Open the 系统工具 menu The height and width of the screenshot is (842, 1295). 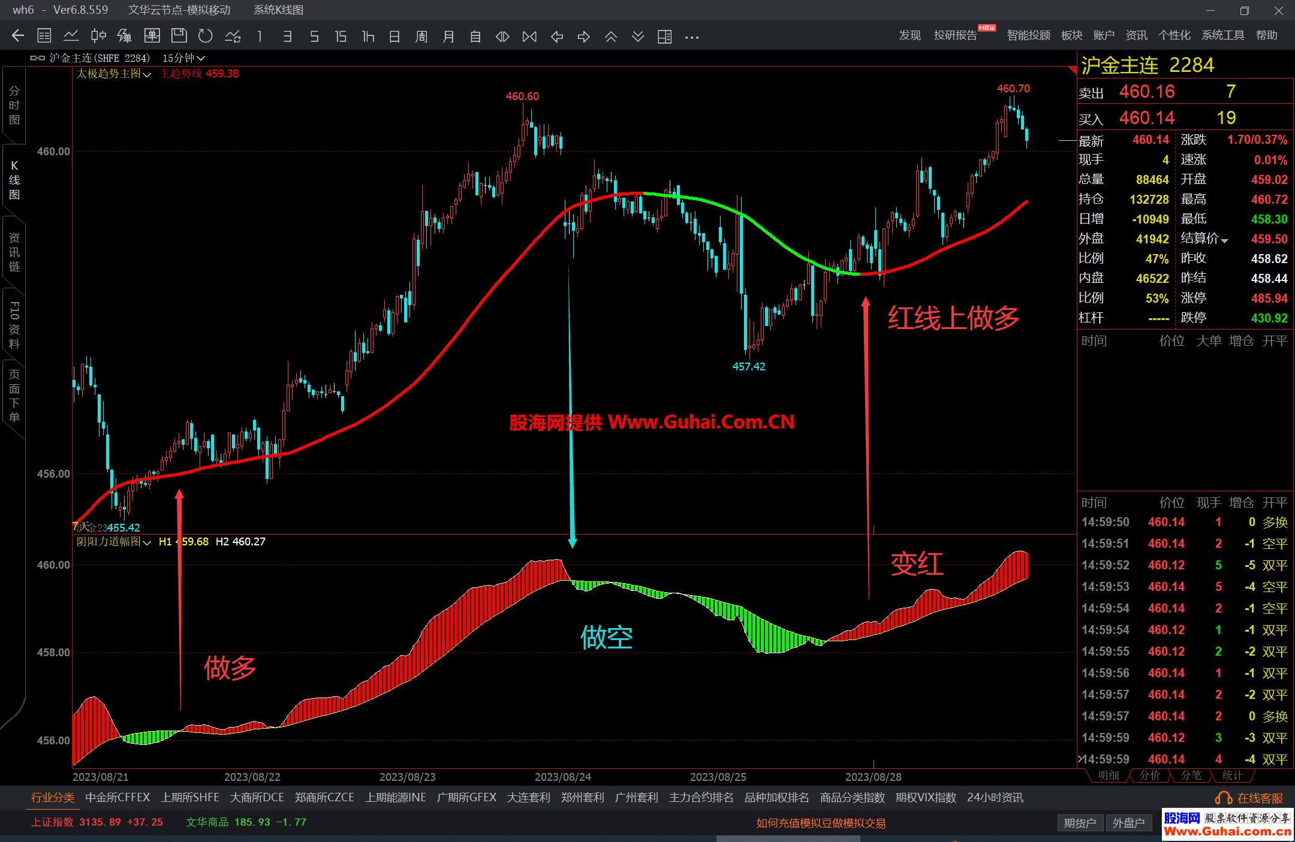pos(1222,35)
